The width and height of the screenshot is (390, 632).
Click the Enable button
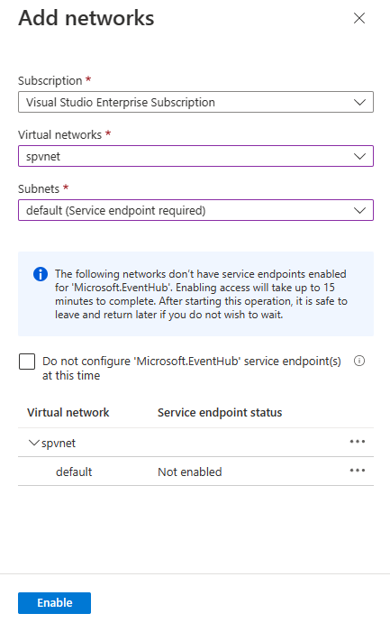tap(54, 603)
